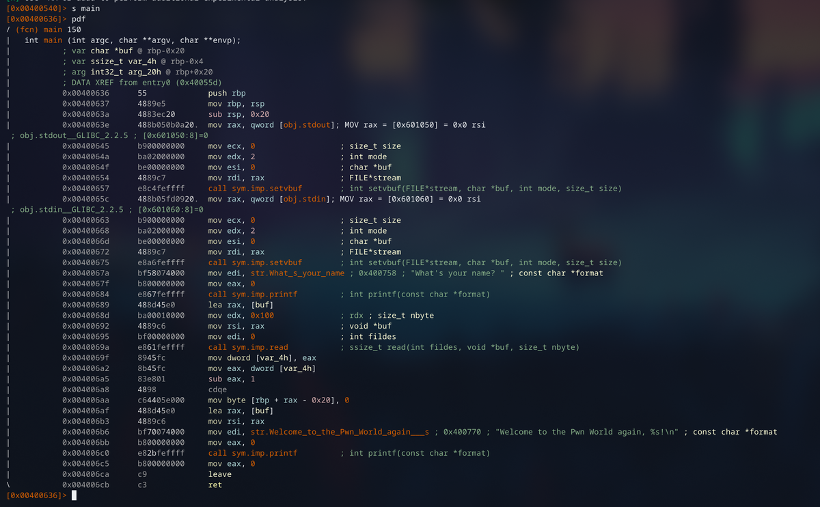
Task: Click the 'call sym.imp.read' instruction
Action: (x=248, y=347)
